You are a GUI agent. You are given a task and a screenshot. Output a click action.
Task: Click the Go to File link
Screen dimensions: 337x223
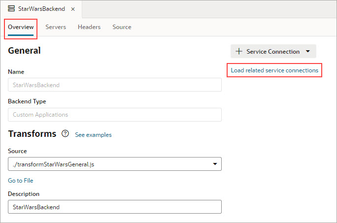click(21, 181)
